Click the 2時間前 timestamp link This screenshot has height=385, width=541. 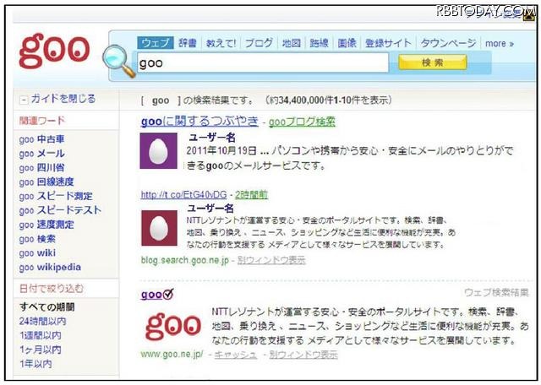point(252,195)
